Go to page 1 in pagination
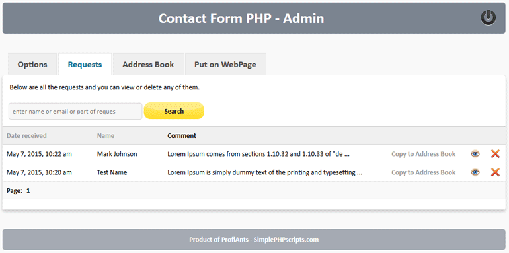509x253 pixels. point(28,190)
